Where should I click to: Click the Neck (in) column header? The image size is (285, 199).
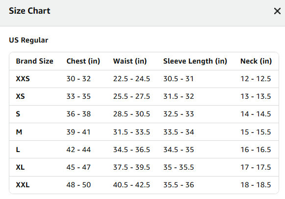click(x=256, y=61)
